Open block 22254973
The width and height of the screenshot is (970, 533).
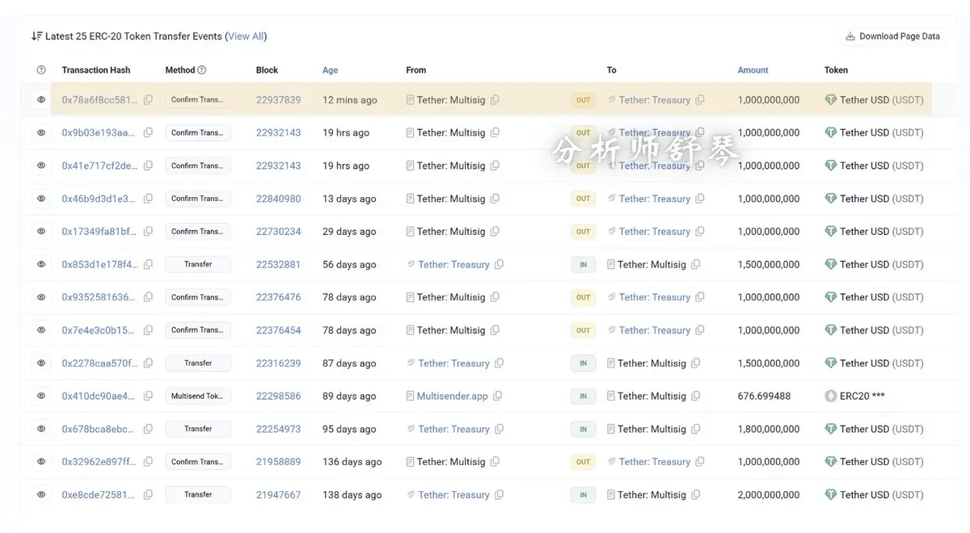click(278, 429)
